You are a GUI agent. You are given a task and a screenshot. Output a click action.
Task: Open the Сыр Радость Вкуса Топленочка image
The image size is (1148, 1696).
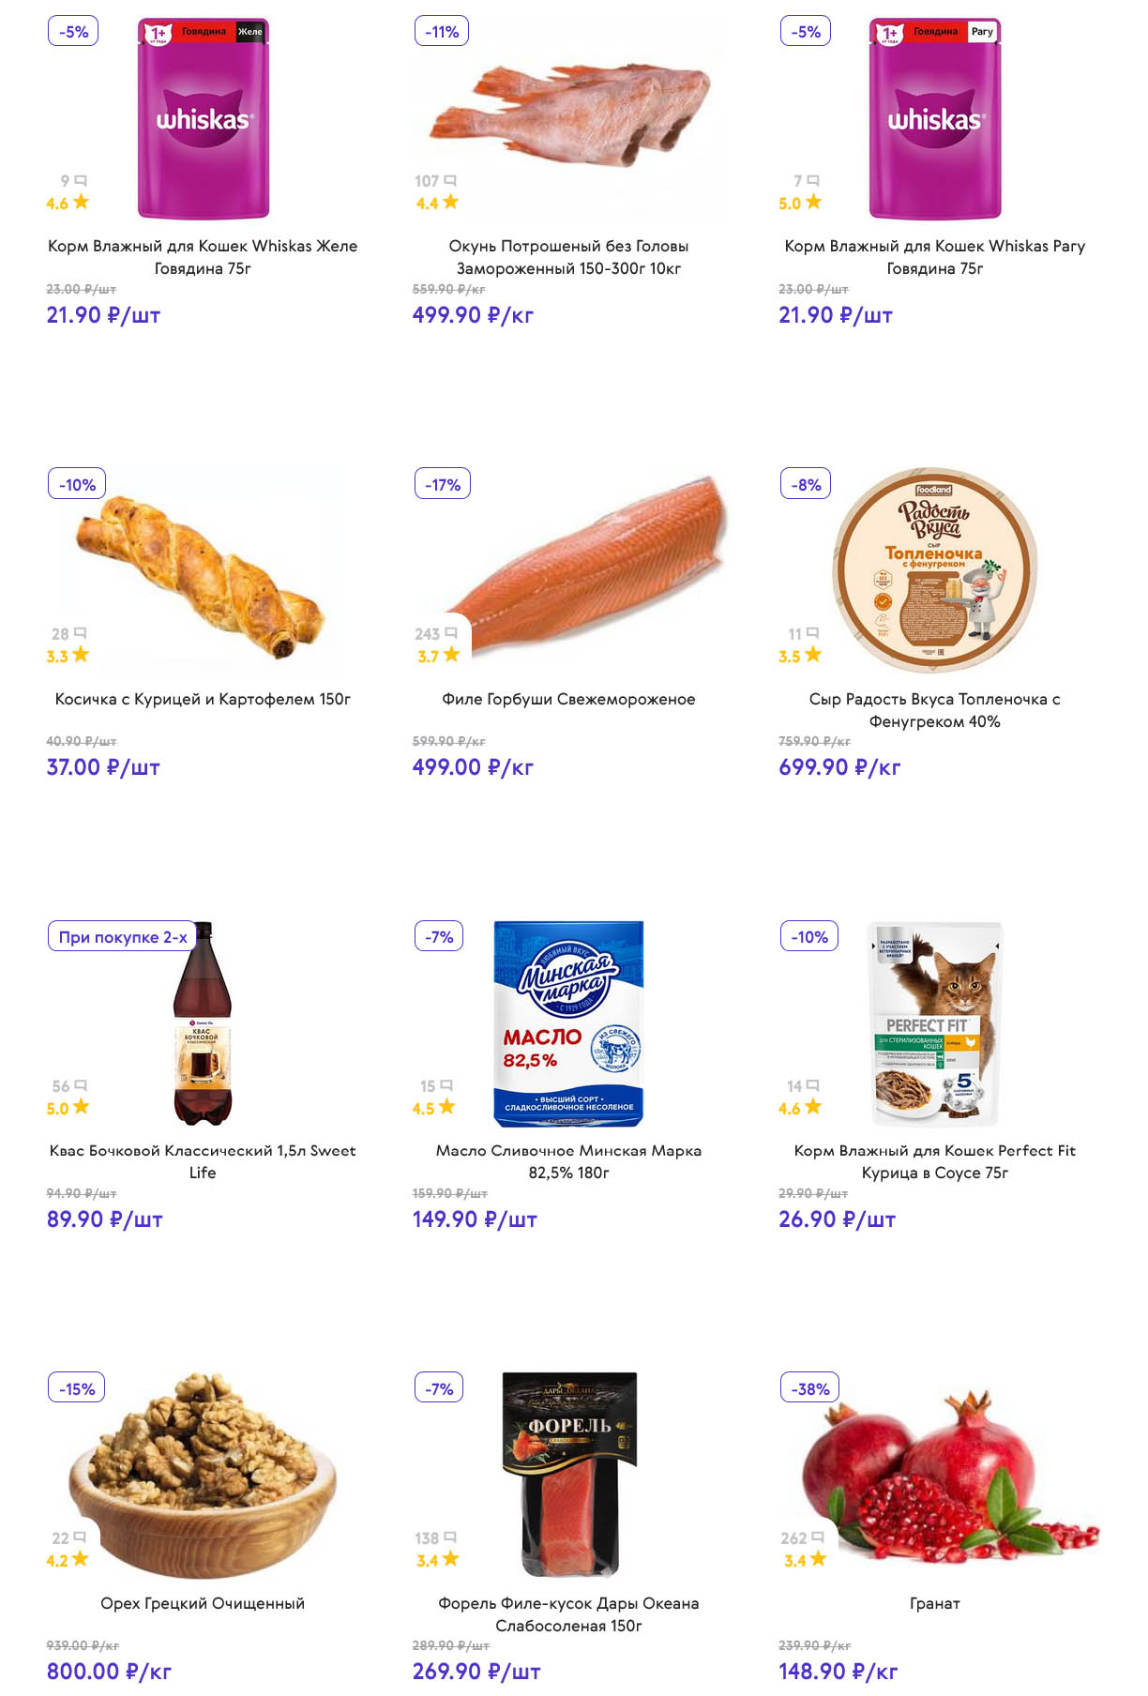[935, 569]
